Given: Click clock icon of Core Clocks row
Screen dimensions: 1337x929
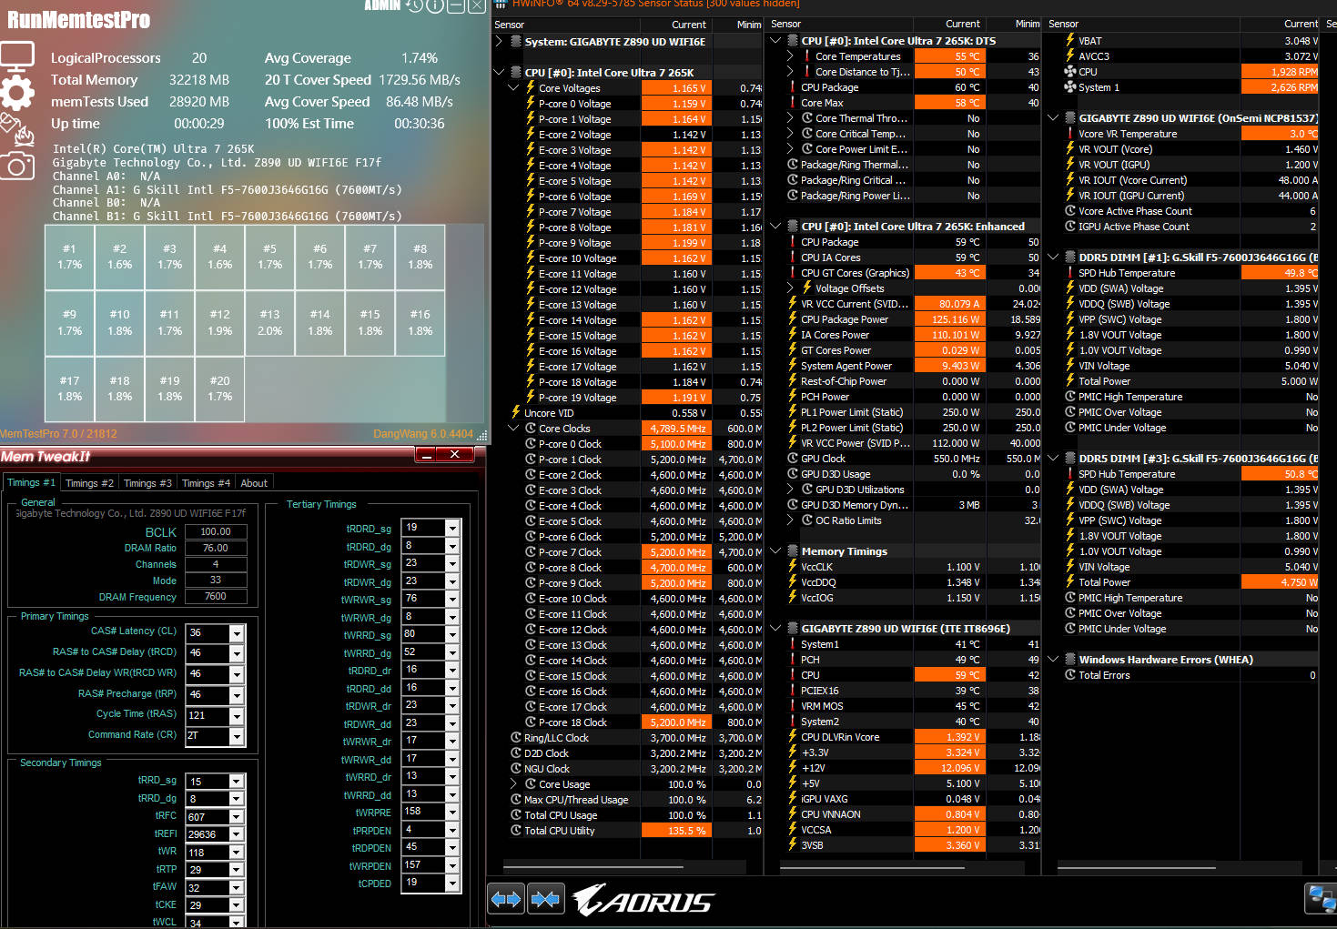Looking at the screenshot, I should pos(530,429).
